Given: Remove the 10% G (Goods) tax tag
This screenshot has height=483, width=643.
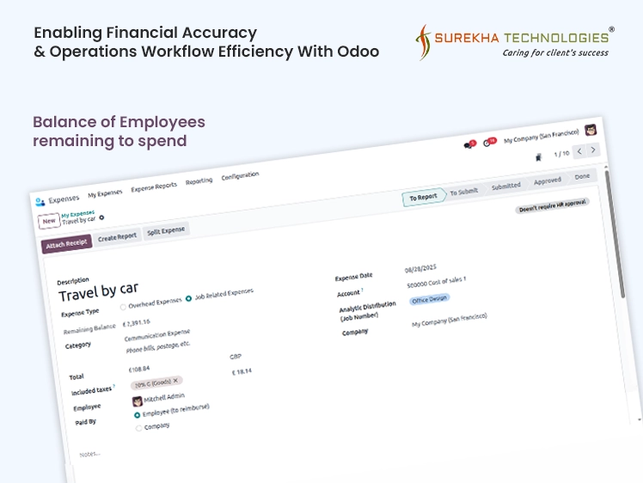Looking at the screenshot, I should click(x=175, y=381).
